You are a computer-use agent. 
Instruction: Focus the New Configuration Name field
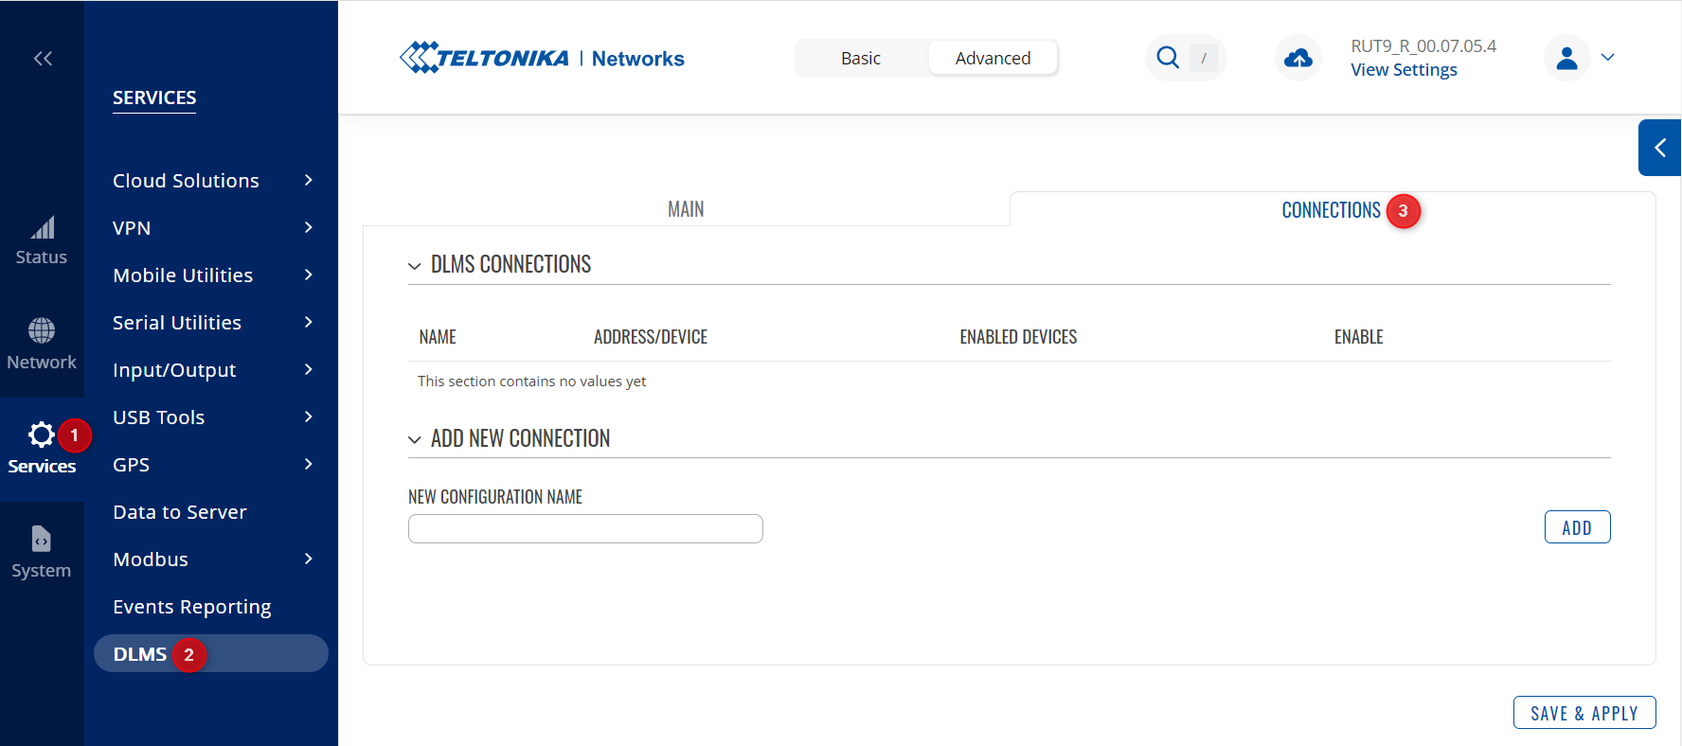point(585,528)
